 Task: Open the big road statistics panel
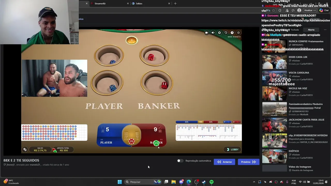click(x=209, y=133)
